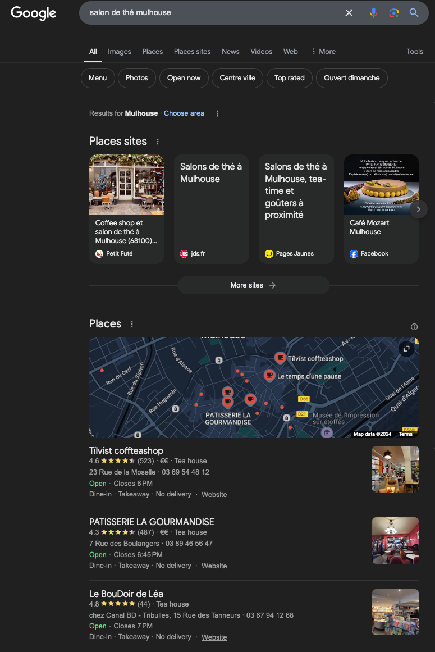Open options next to Choose area
This screenshot has height=652, width=435.
tap(217, 113)
